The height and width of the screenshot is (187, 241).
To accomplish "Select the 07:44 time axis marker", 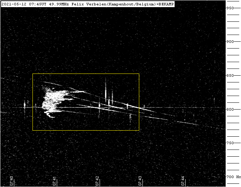I will click(x=183, y=181).
